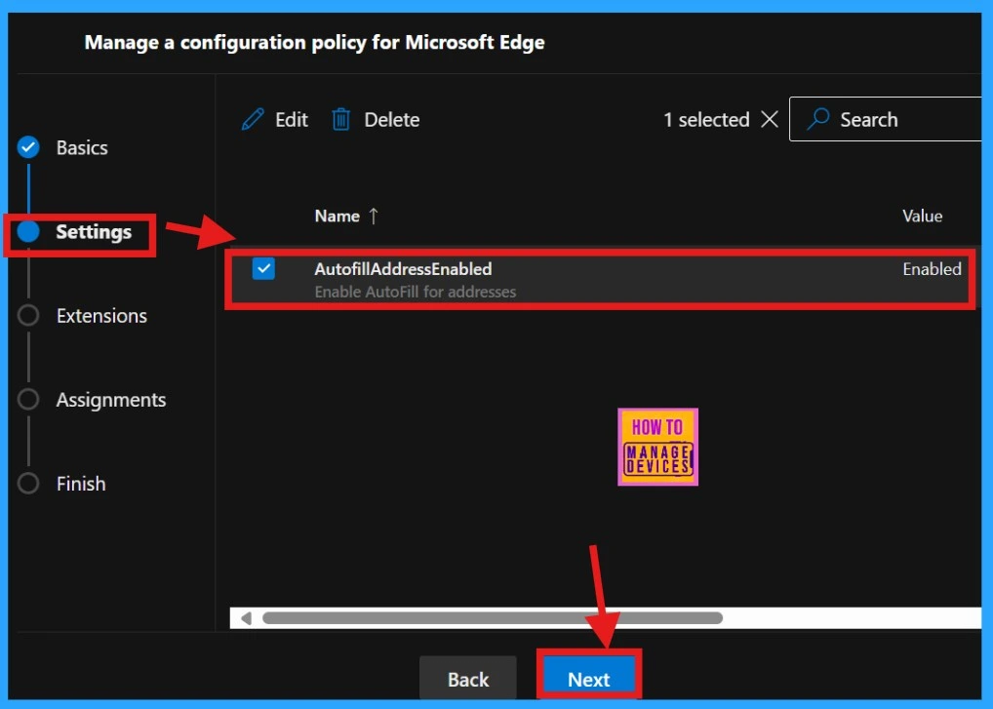Screen dimensions: 993x709
Task: Click the horizontal scrollbar thumb
Action: (x=492, y=618)
